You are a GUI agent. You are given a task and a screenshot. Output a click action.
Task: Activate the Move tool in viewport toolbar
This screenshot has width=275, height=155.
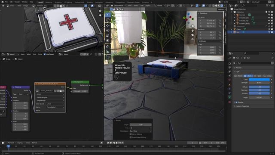(x=108, y=26)
